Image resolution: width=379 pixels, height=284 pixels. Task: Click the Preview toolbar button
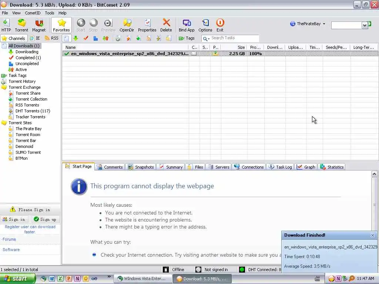(108, 26)
